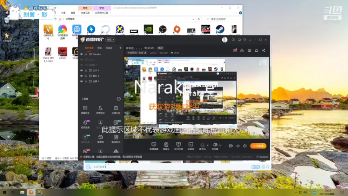Open the 共享 ribbon tab in Explorer
The image size is (348, 196).
pyautogui.click(x=64, y=13)
